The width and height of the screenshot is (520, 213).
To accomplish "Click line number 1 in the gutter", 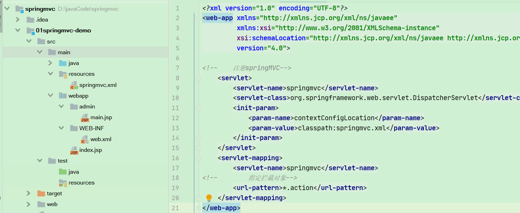I will click(178, 8).
